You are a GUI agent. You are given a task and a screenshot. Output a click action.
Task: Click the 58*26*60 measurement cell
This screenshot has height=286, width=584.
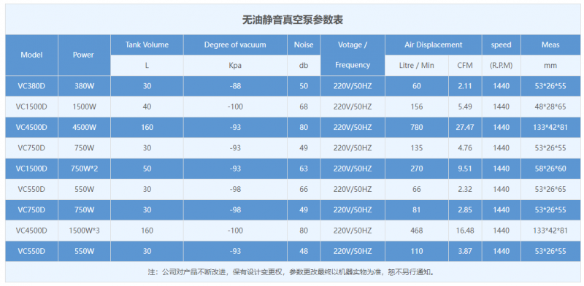click(x=550, y=169)
